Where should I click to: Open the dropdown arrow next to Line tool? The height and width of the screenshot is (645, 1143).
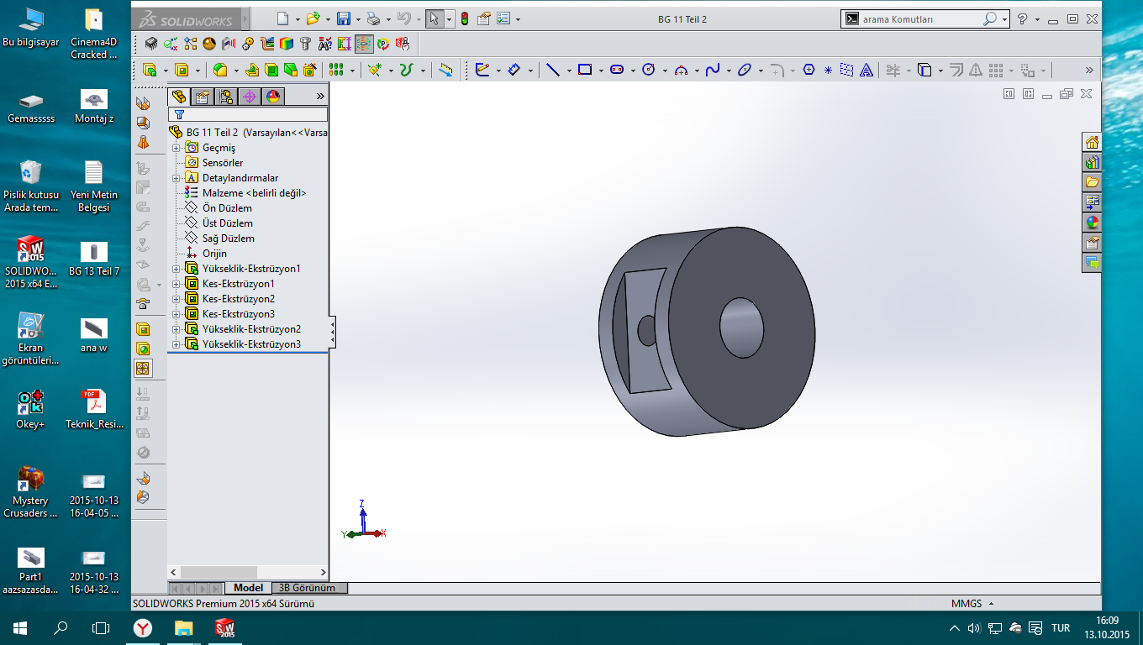coord(567,71)
